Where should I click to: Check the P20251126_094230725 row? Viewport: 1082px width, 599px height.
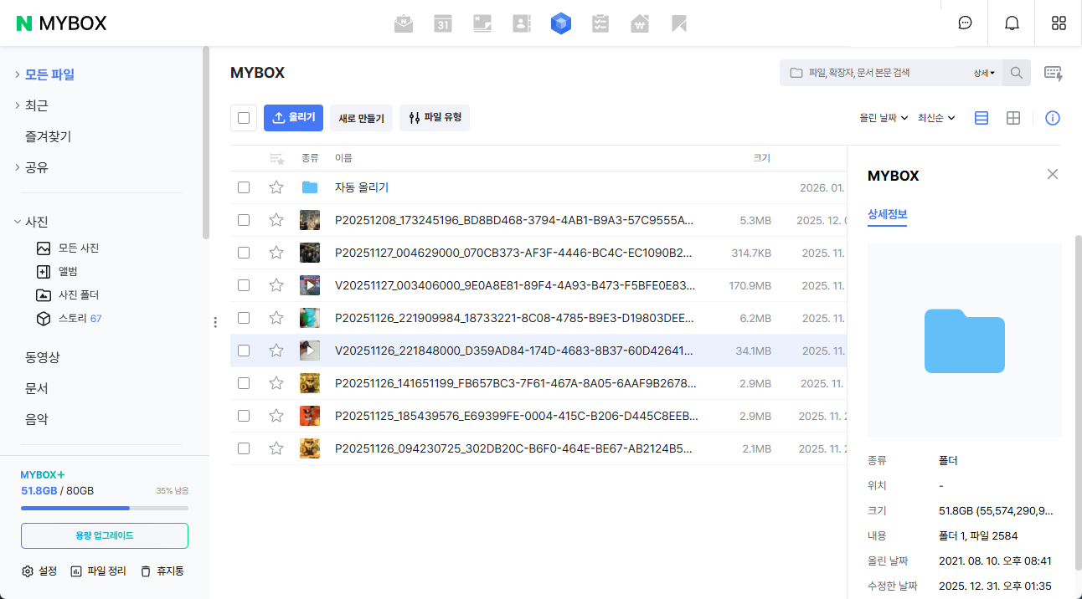(x=244, y=448)
